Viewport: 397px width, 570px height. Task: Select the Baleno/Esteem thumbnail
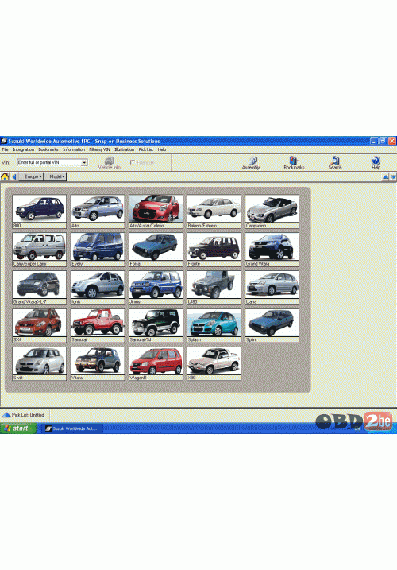(x=214, y=211)
